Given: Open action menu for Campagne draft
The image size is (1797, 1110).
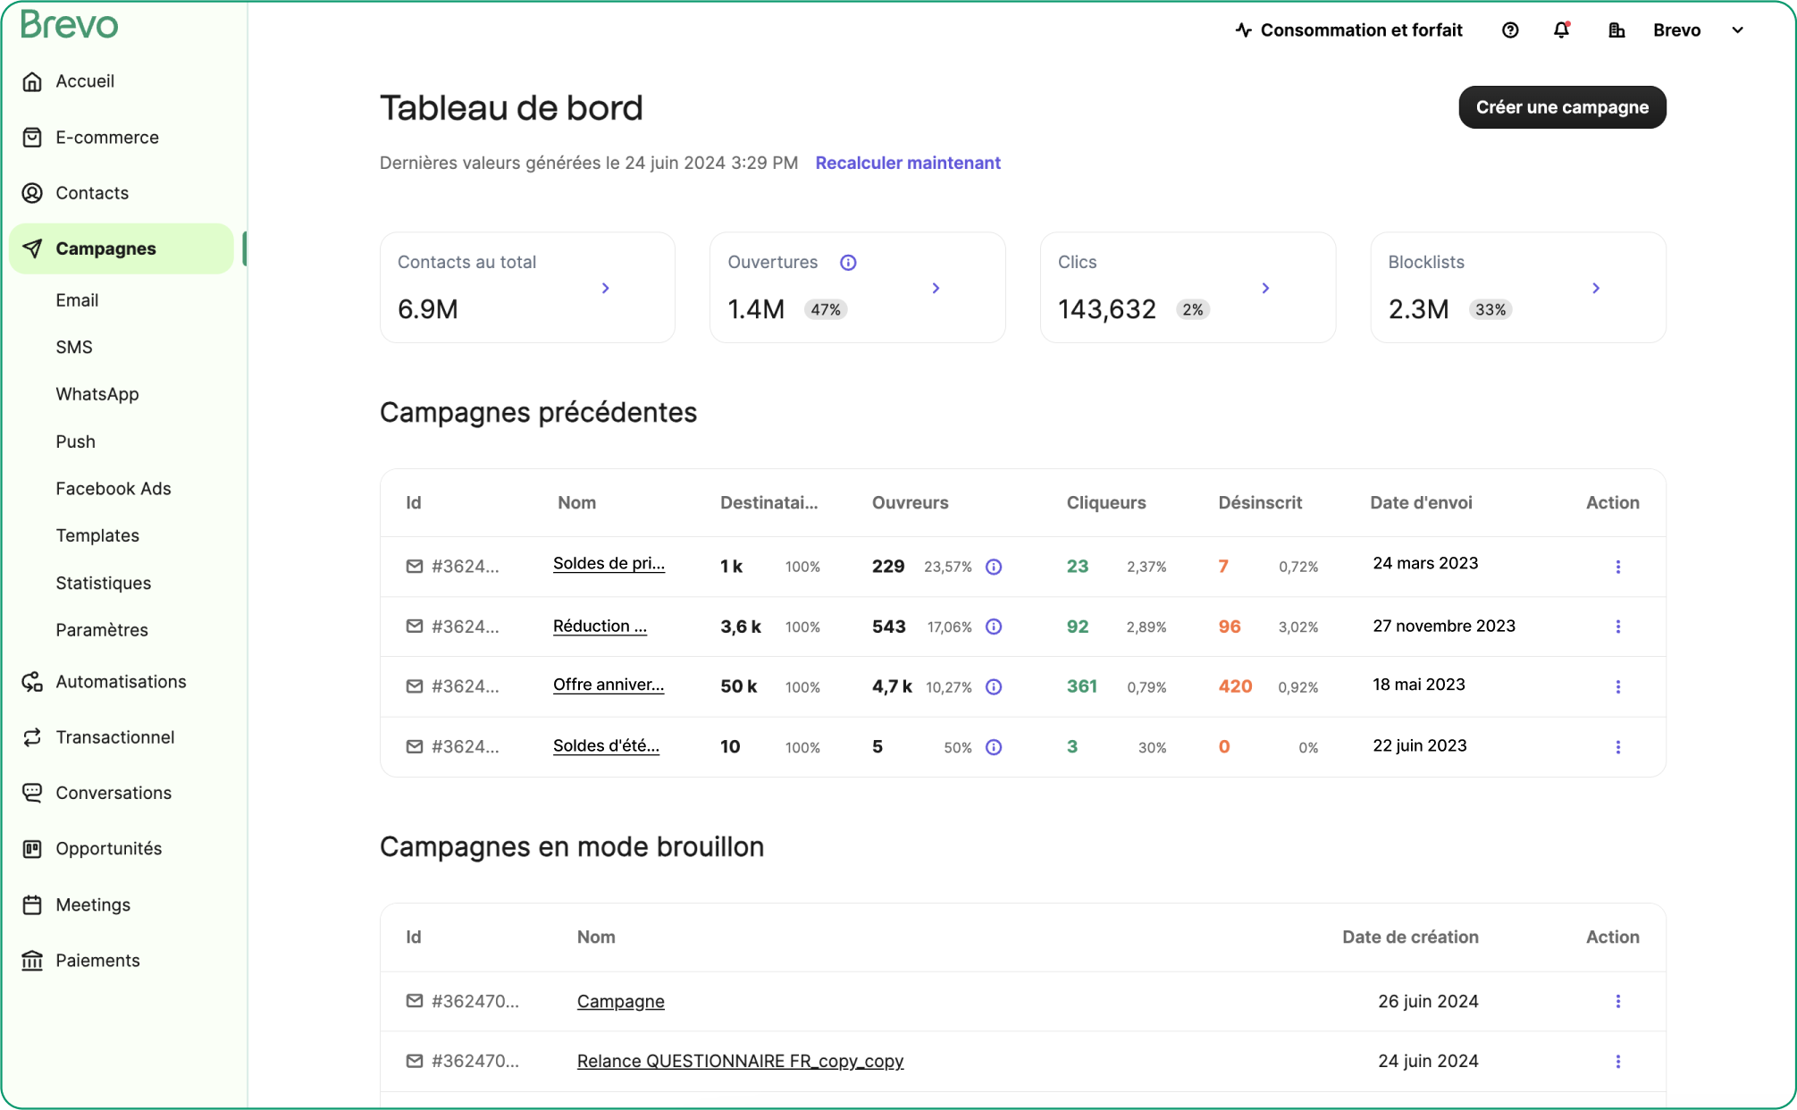Looking at the screenshot, I should pyautogui.click(x=1617, y=1001).
